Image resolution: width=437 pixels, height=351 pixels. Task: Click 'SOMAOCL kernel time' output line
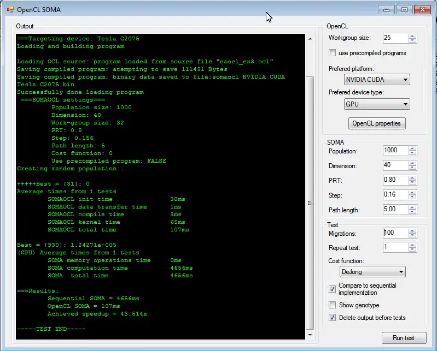116,222
